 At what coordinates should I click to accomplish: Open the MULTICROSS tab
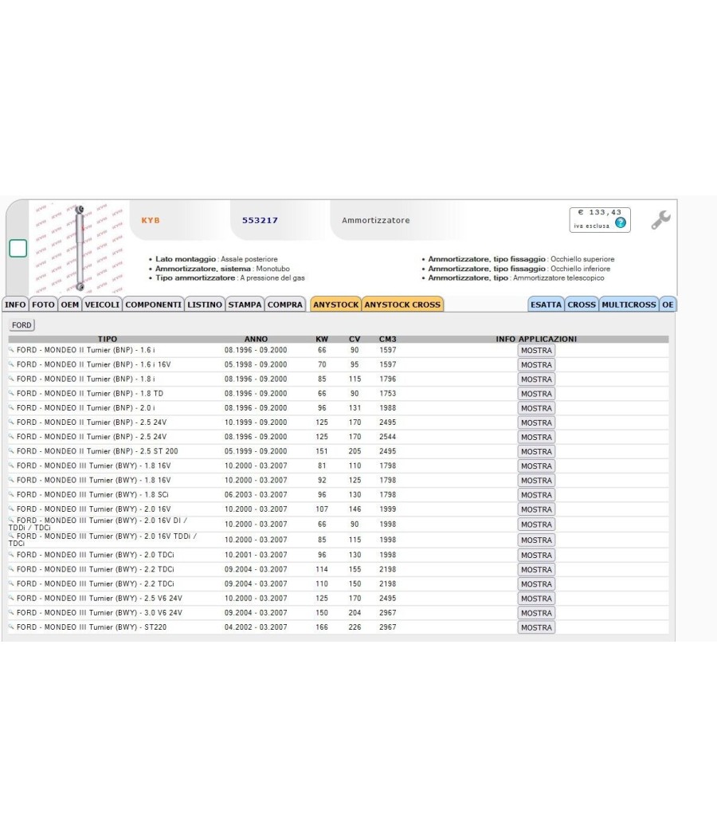(x=629, y=305)
